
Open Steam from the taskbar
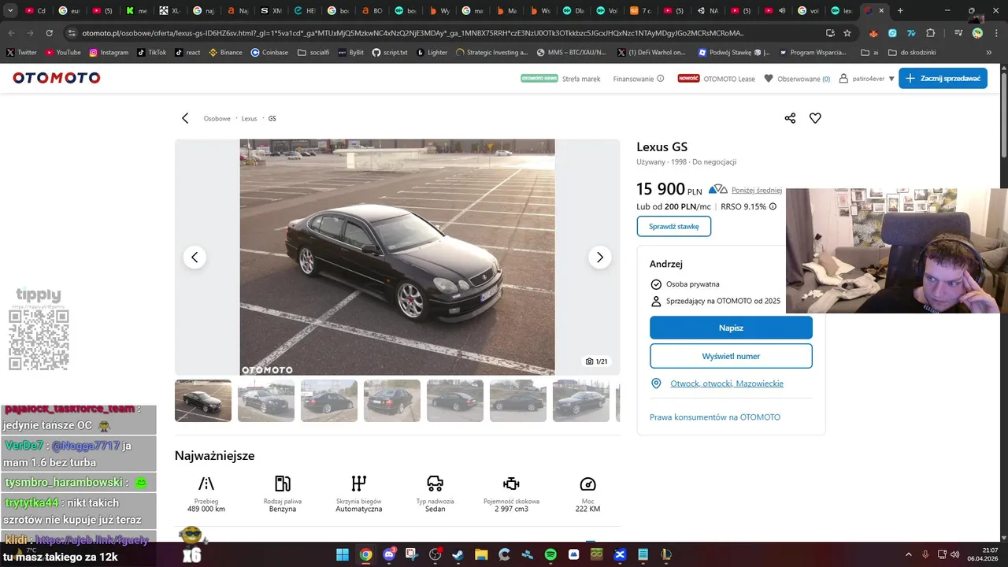pyautogui.click(x=458, y=554)
